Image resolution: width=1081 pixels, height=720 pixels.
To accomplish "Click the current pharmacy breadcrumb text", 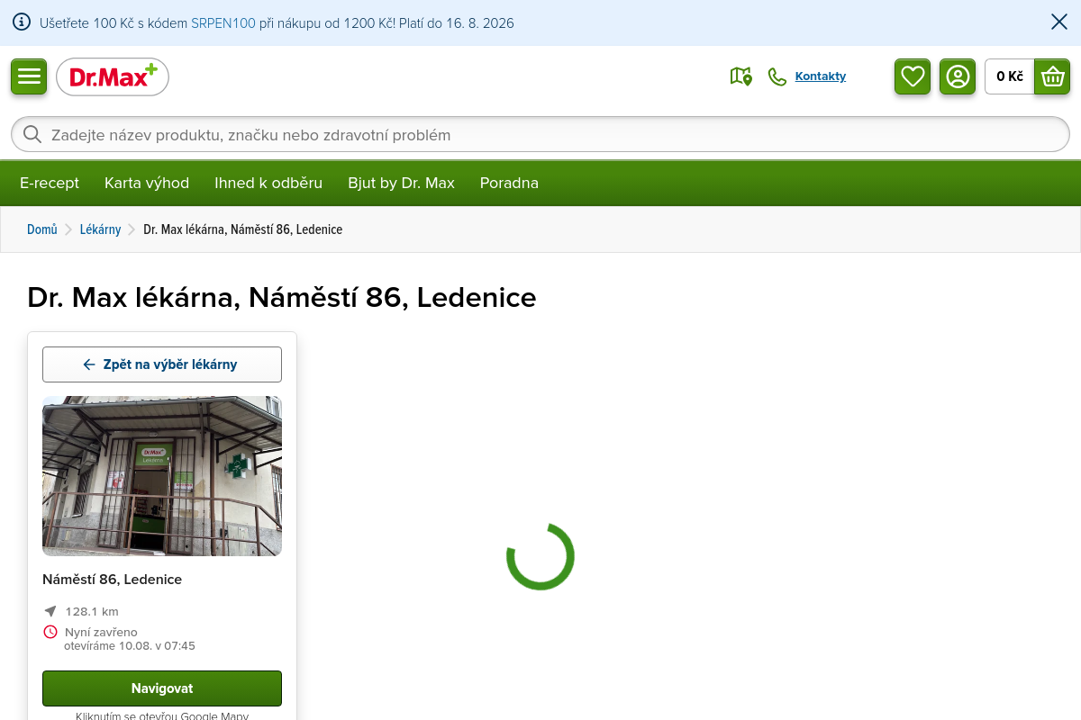I will coord(243,229).
